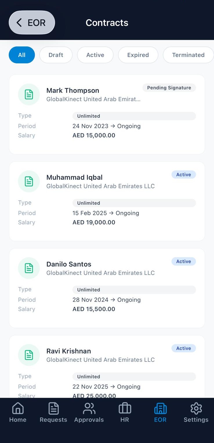Tap Muhammad Iqbal's contract document icon

click(29, 181)
